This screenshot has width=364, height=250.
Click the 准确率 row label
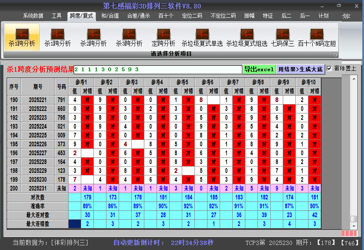pyautogui.click(x=37, y=206)
